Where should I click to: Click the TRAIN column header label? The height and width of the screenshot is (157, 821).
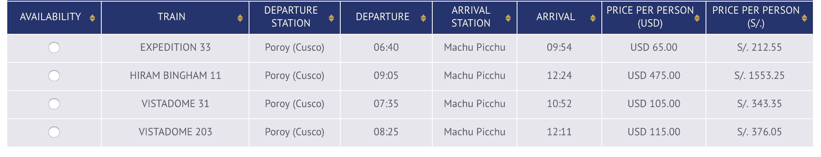tap(172, 17)
